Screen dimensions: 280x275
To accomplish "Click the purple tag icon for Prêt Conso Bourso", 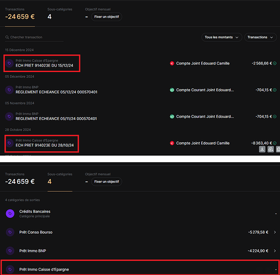I will (10, 232).
